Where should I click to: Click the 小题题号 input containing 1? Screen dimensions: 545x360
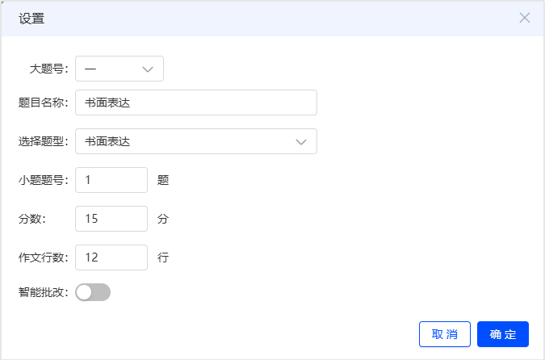coord(111,180)
